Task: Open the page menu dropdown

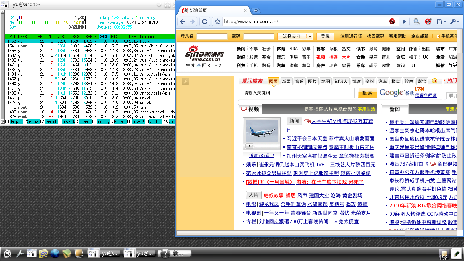Action: pos(441,22)
